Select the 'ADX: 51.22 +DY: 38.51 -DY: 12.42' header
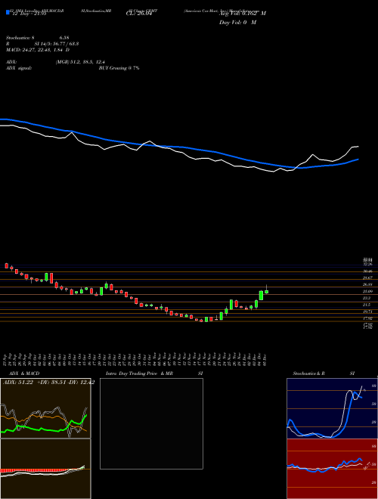This screenshot has width=378, height=499. [48, 383]
